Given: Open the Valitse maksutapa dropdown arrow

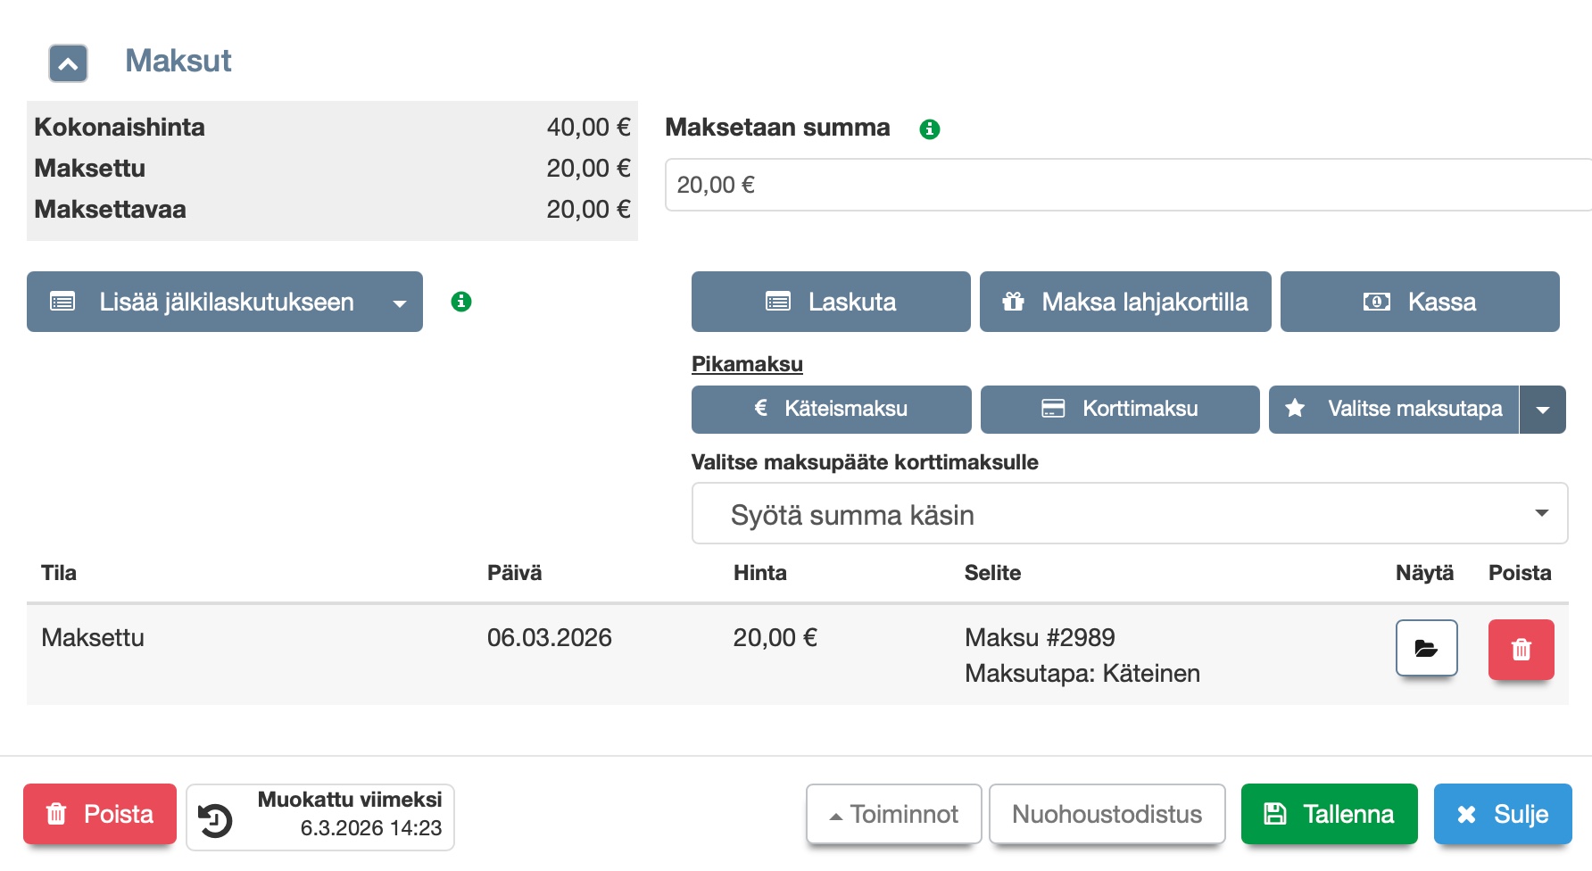Looking at the screenshot, I should pos(1542,410).
